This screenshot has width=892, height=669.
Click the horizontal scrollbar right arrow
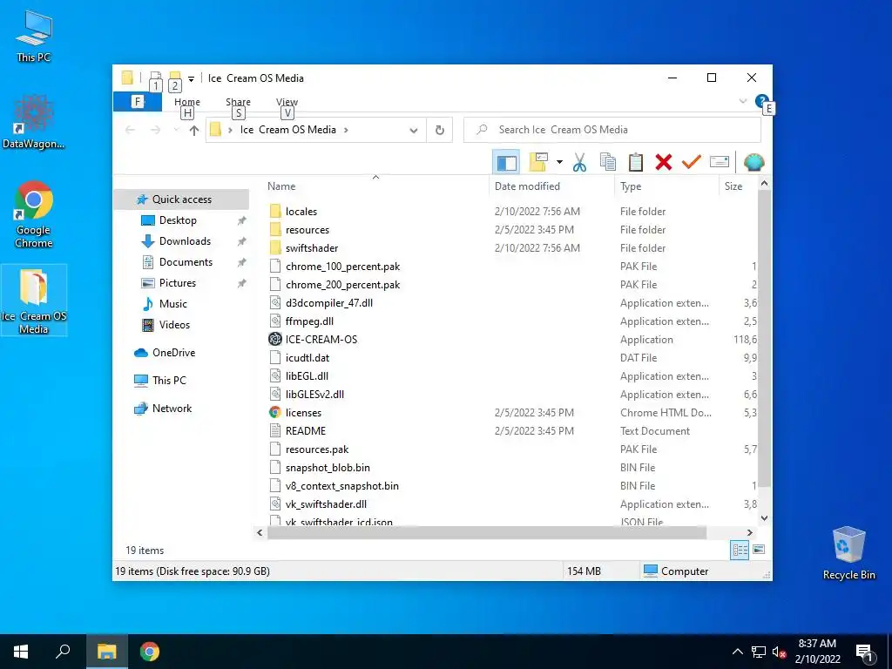[x=749, y=533]
